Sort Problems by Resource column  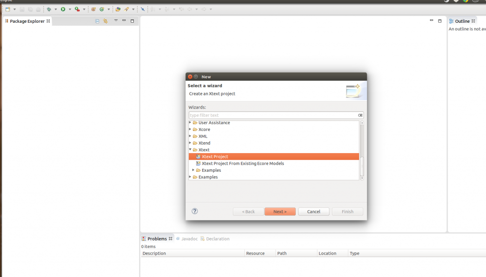coord(260,253)
